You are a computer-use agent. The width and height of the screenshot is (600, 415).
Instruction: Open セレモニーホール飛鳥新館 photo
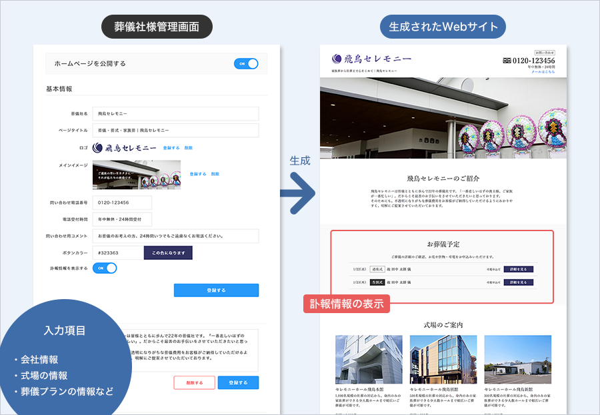(x=518, y=360)
